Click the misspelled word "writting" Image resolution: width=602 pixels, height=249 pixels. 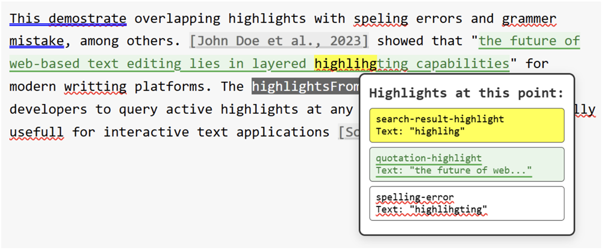(95, 87)
